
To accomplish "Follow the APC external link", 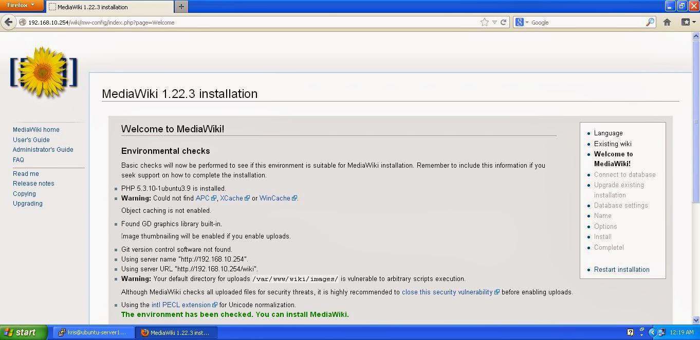I will coord(206,198).
